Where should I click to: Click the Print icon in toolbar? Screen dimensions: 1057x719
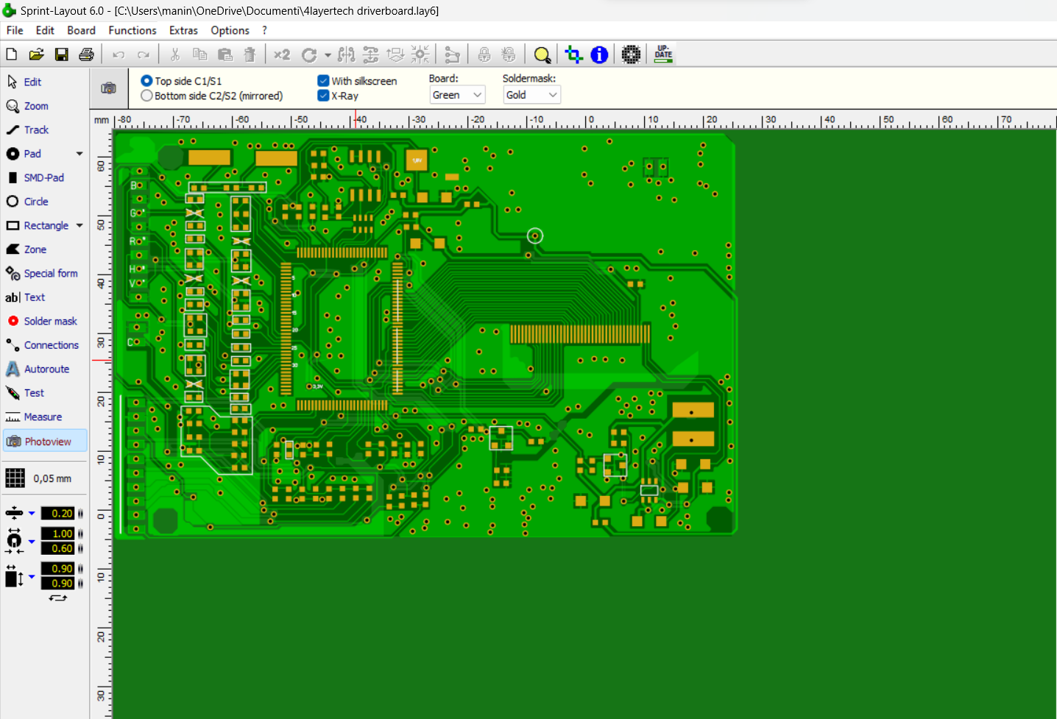(86, 54)
